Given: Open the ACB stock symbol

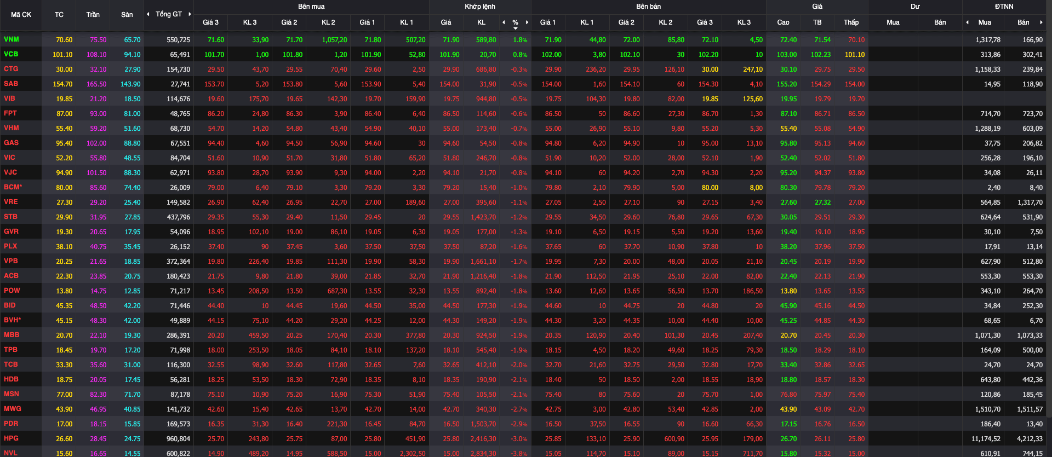Looking at the screenshot, I should [x=11, y=276].
